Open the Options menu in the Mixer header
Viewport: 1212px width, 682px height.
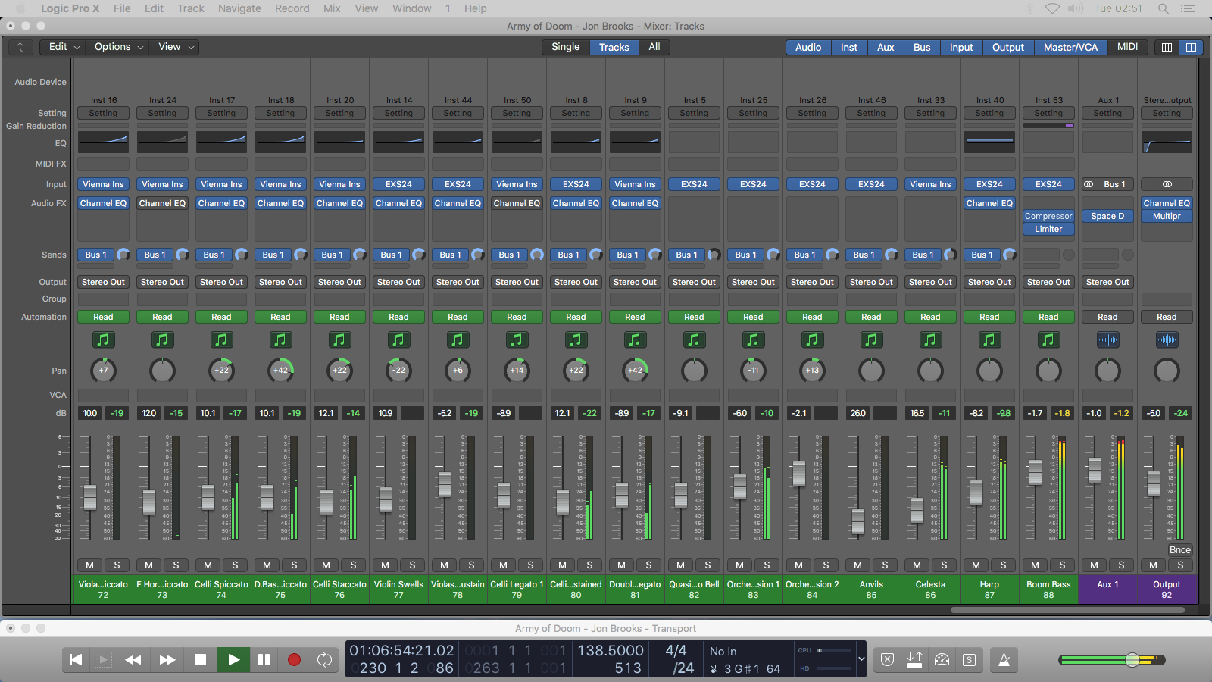point(112,46)
